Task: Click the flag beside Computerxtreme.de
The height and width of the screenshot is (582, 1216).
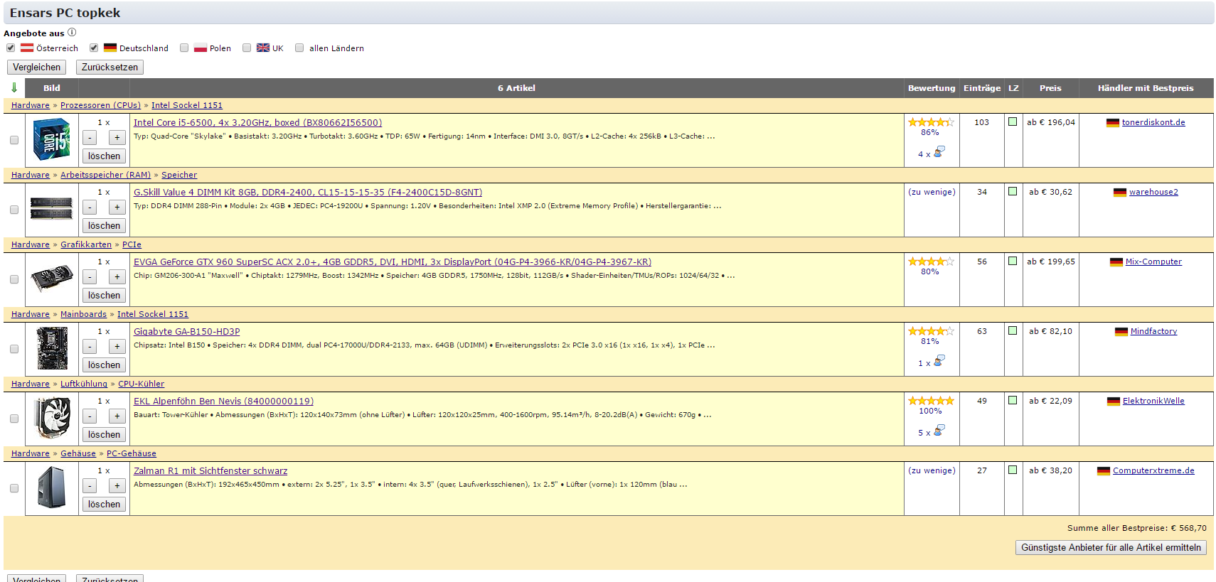Action: [1104, 471]
